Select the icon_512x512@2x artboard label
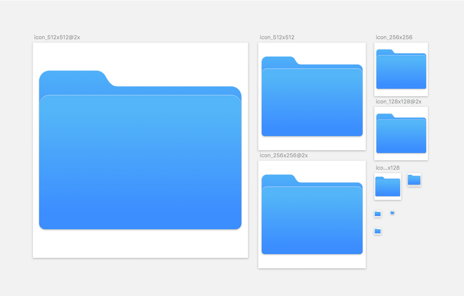 point(57,37)
